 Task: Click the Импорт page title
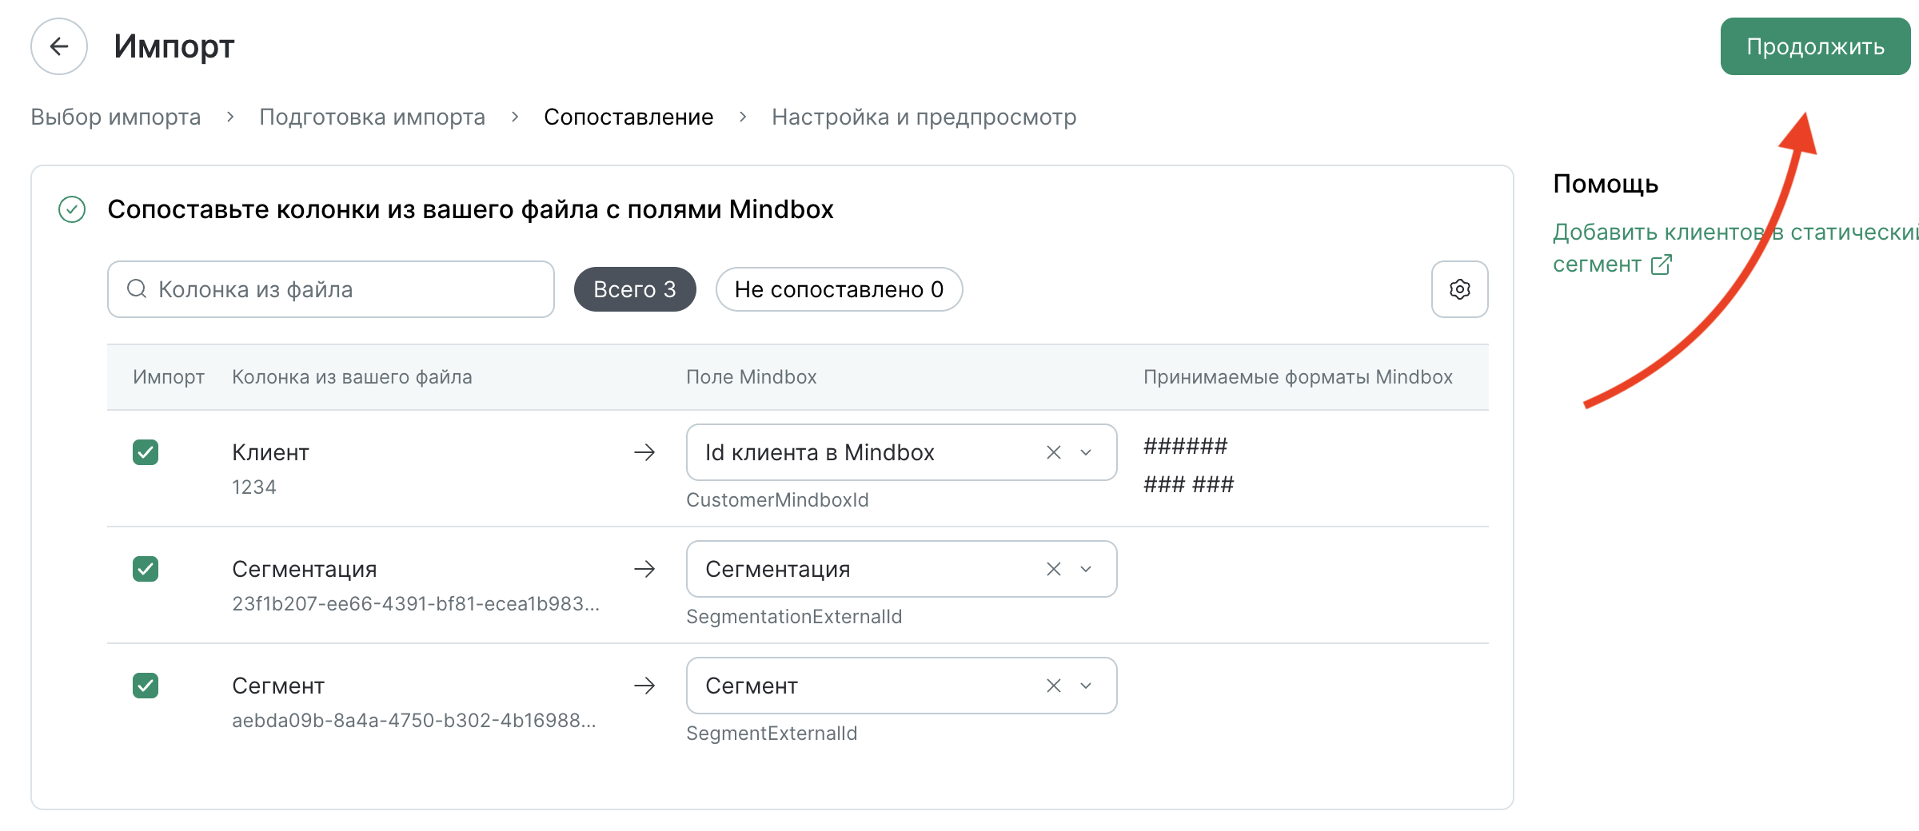click(x=174, y=46)
